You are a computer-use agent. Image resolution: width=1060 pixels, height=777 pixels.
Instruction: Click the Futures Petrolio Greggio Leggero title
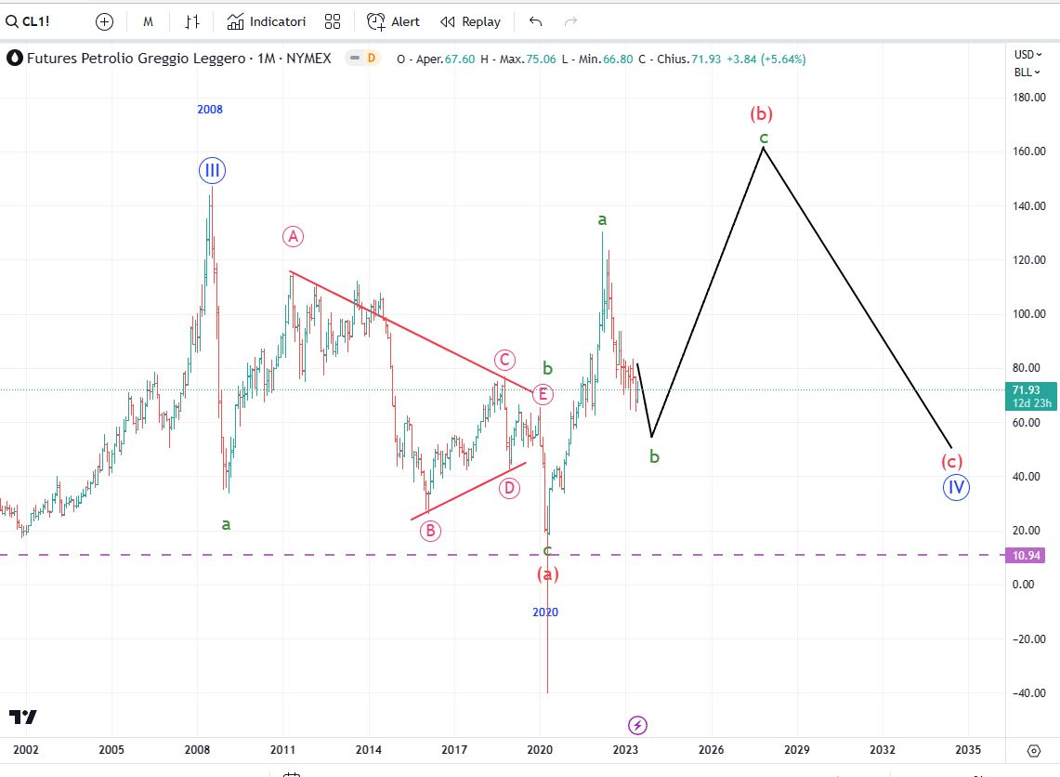point(136,59)
